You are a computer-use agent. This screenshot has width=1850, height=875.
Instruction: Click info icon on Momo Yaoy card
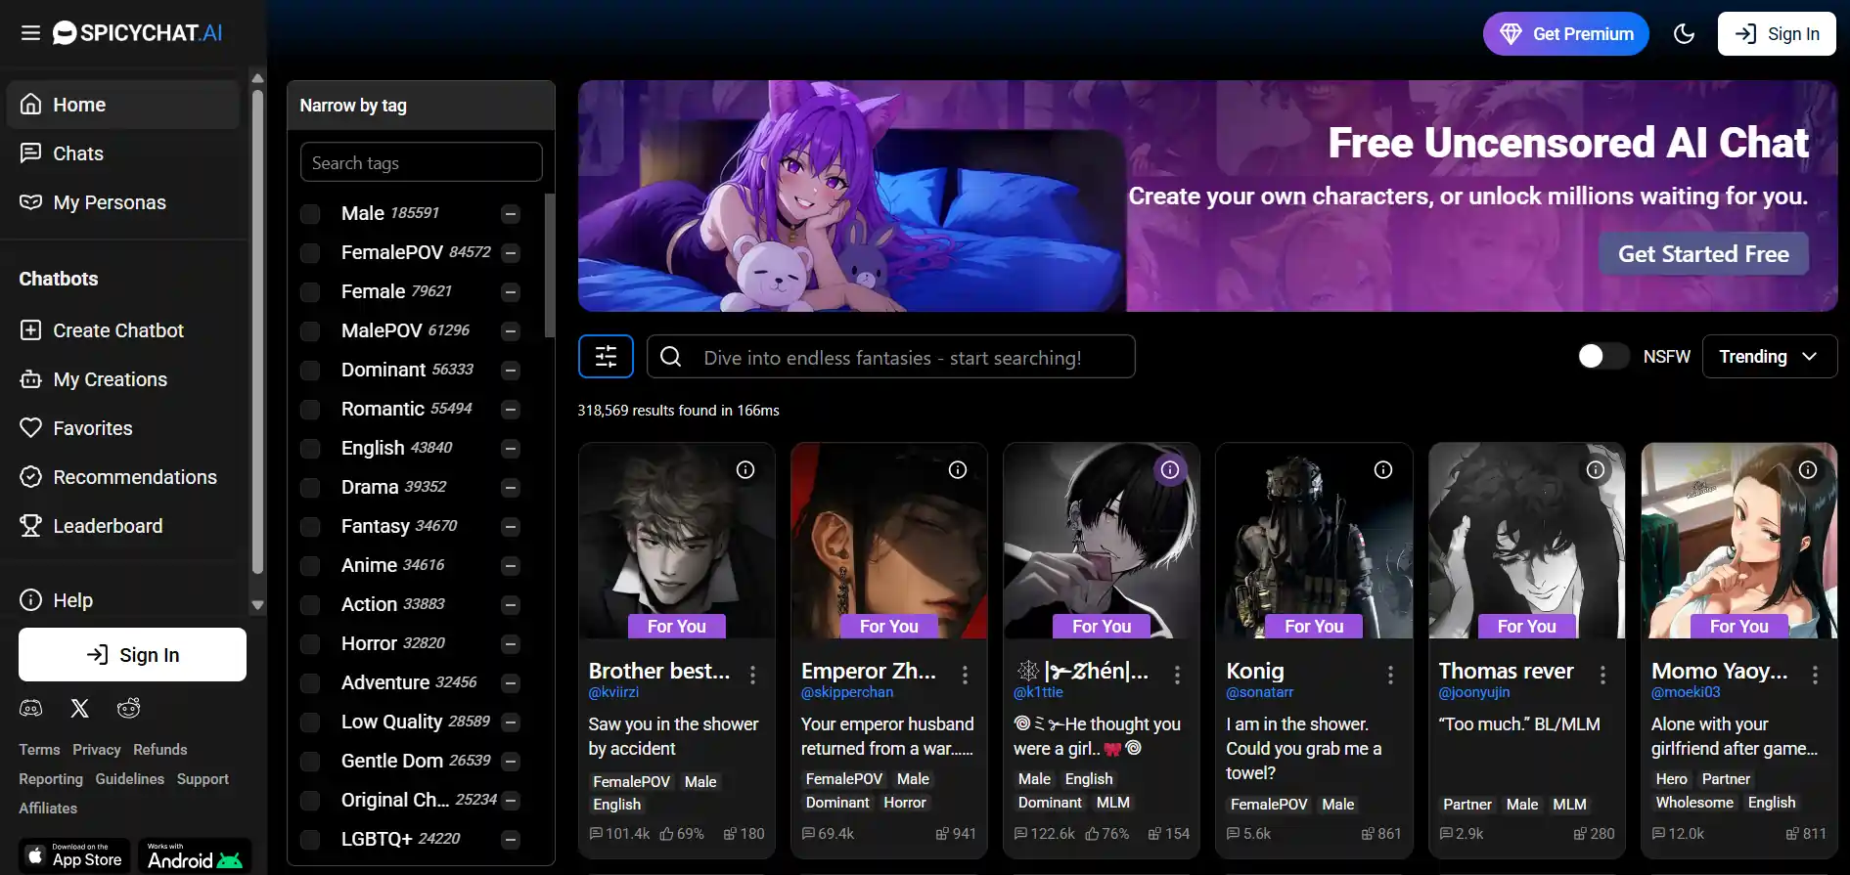tap(1808, 470)
